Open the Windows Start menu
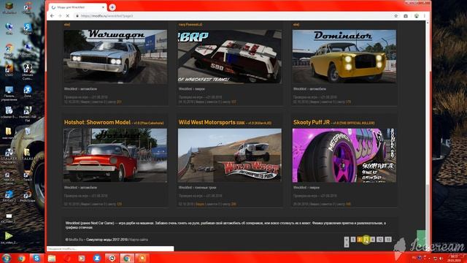467x263 pixels. point(7,258)
